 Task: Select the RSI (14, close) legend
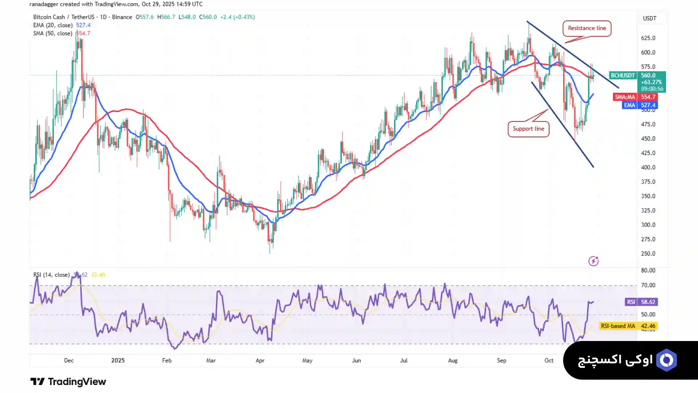click(x=51, y=274)
